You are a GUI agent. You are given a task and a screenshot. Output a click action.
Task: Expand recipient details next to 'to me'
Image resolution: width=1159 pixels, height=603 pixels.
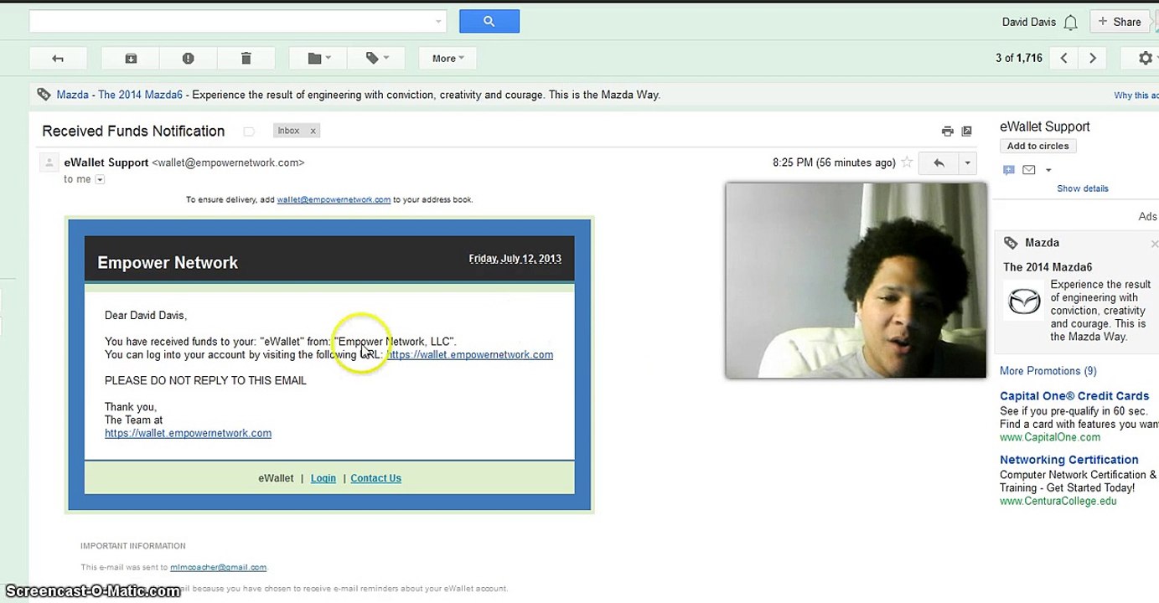(100, 179)
